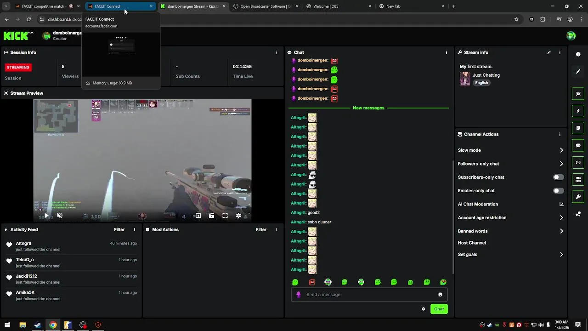Open Steam from taskbar
Viewport: 588px width, 331px height.
38,325
